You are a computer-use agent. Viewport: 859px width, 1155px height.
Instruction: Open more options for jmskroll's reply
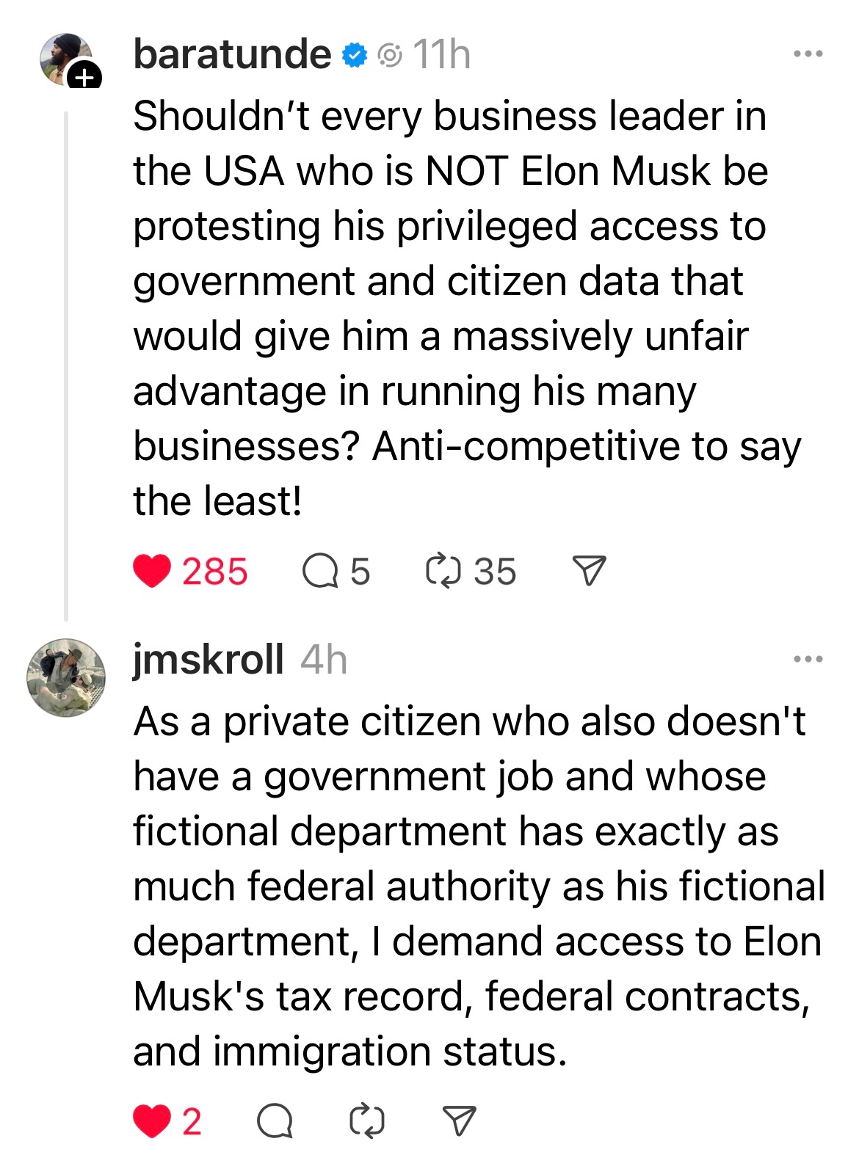(808, 659)
